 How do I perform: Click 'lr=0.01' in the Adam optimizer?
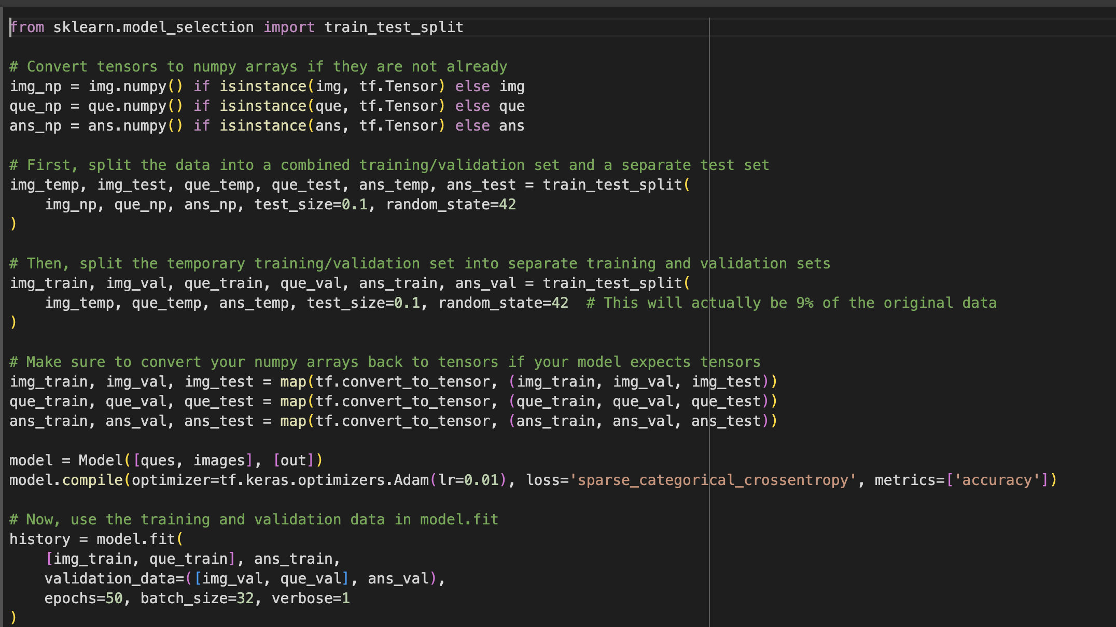468,480
